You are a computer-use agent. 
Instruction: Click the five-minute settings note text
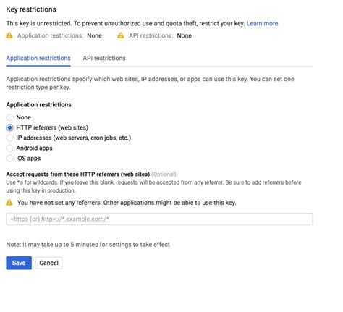[88, 245]
